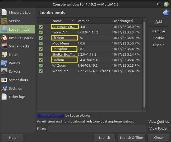171x142 pixels.
Task: Click the Lithium mod name
Action: pyautogui.click(x=58, y=38)
